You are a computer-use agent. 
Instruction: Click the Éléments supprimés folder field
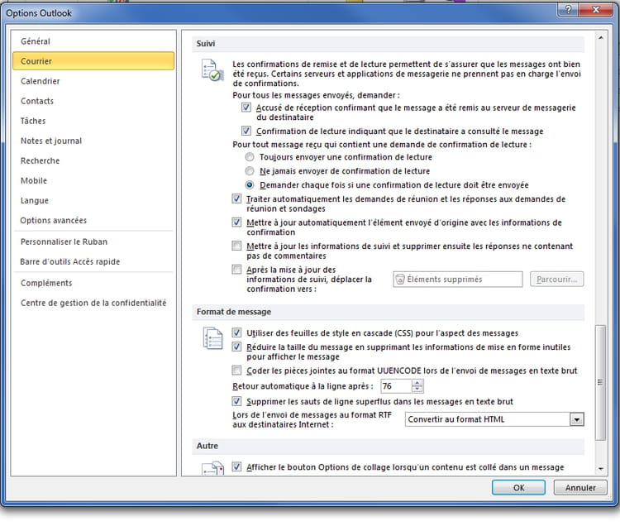pyautogui.click(x=458, y=280)
